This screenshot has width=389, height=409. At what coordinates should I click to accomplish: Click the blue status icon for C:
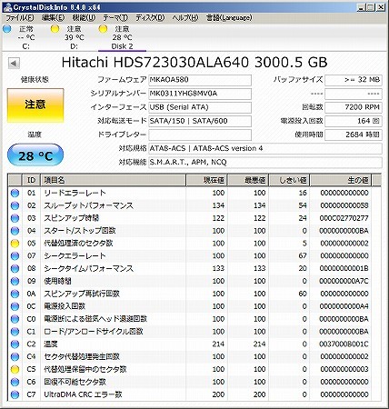[x=7, y=29]
